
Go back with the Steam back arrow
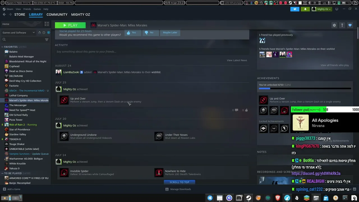(x=4, y=15)
